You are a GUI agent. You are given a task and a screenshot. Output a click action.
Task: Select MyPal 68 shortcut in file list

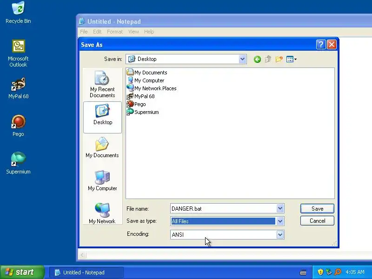pos(141,96)
